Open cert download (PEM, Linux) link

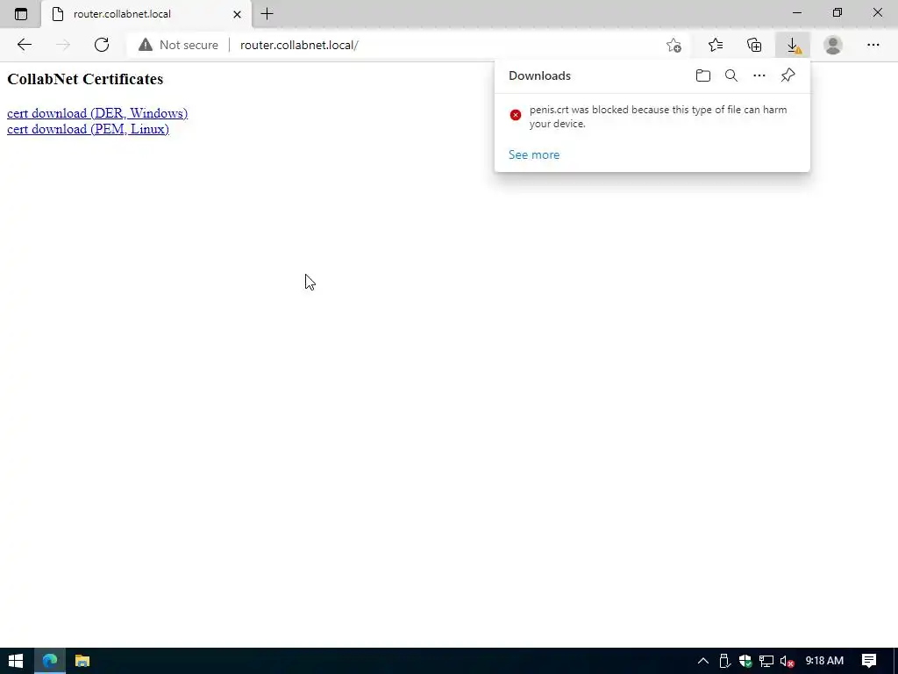88,129
